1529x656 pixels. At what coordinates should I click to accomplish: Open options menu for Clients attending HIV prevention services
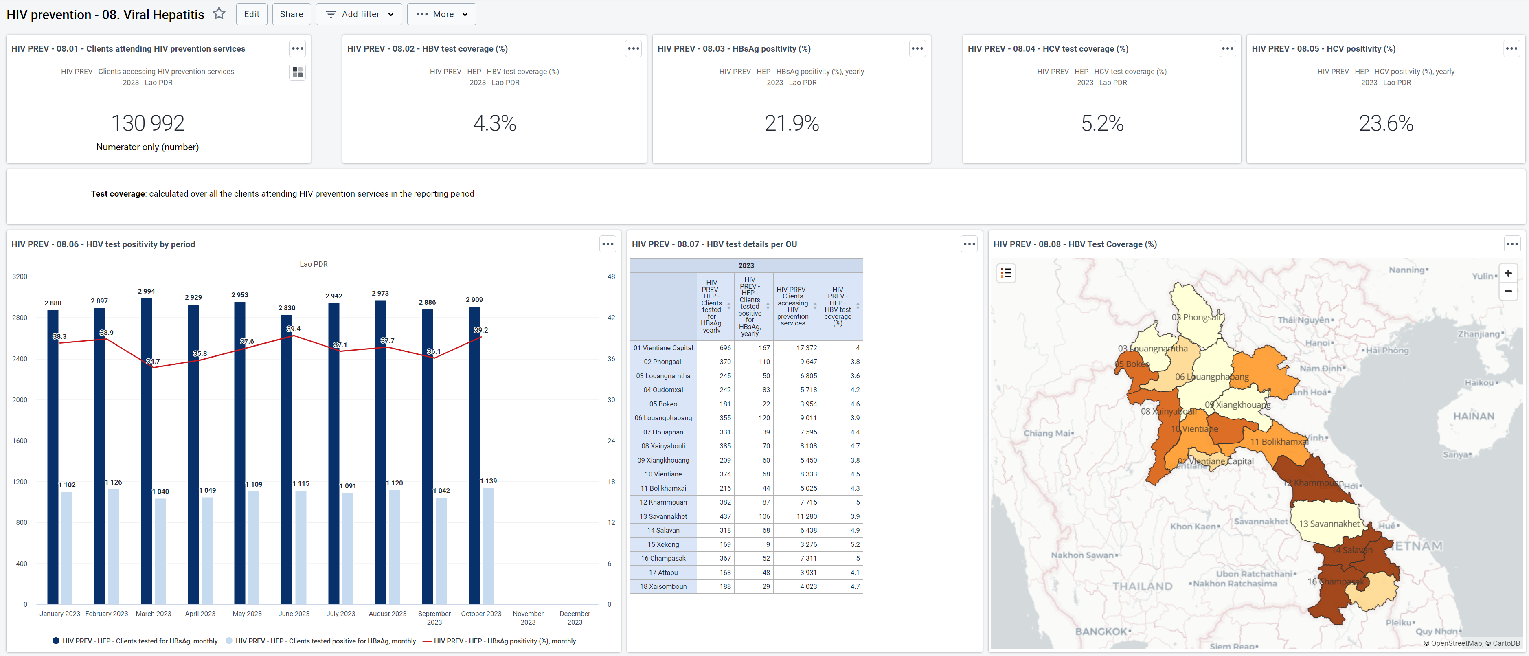click(x=298, y=49)
